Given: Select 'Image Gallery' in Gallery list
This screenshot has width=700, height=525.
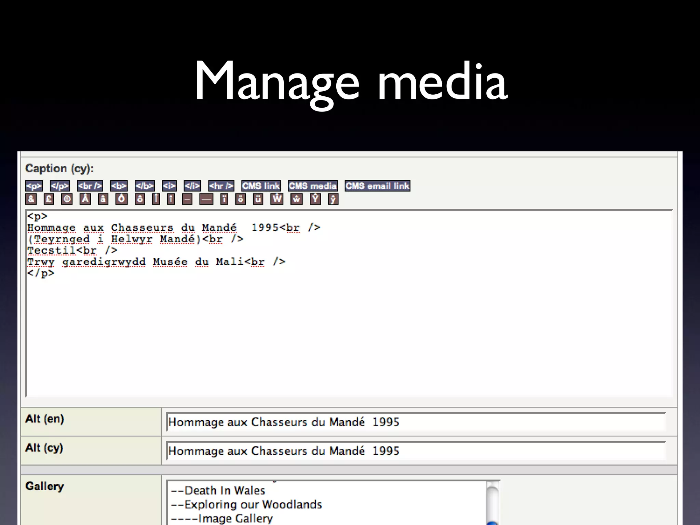Looking at the screenshot, I should pyautogui.click(x=222, y=519).
